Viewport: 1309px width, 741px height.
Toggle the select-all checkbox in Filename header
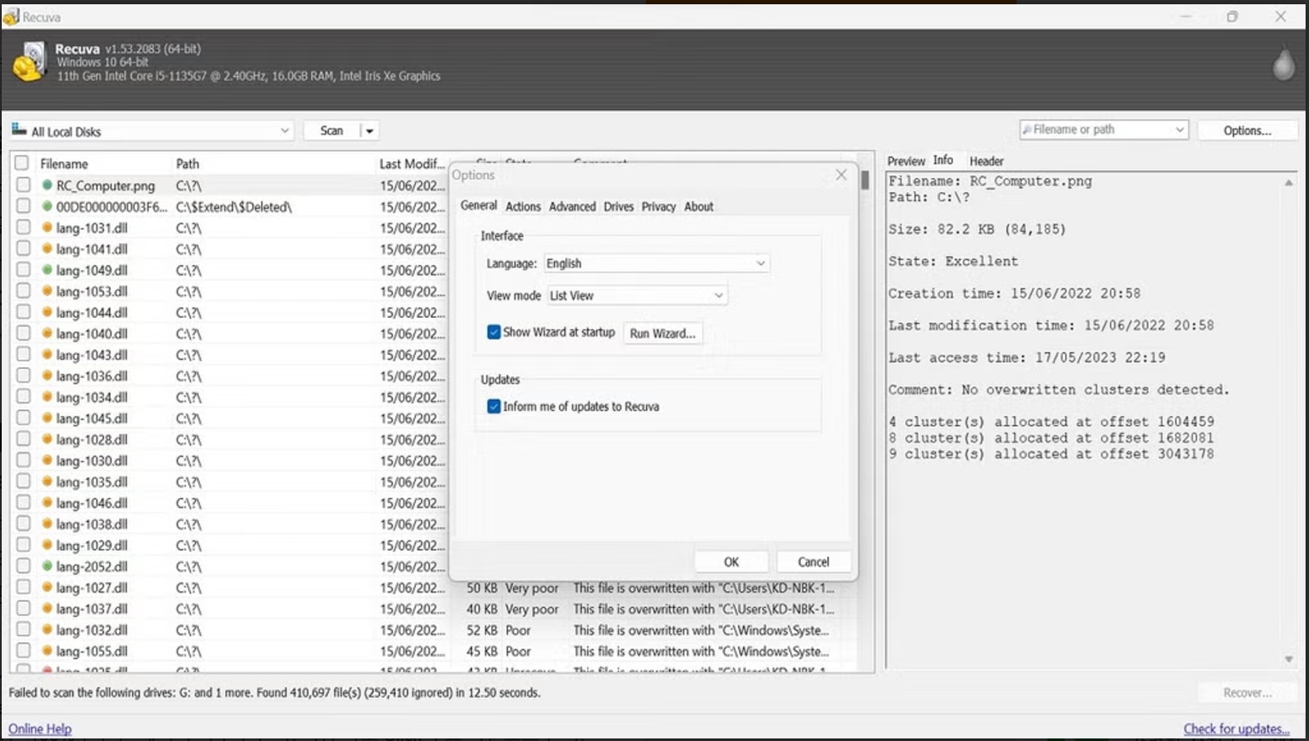(21, 163)
